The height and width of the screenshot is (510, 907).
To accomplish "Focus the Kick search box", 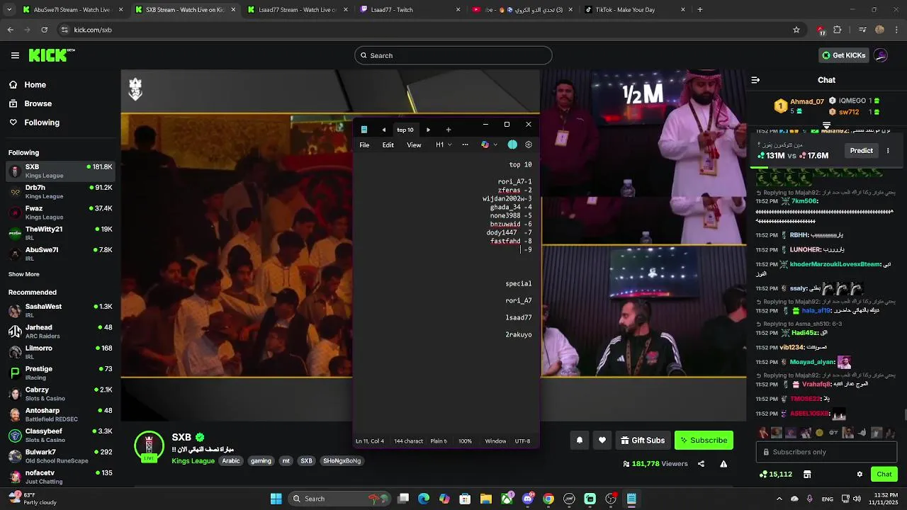I will [x=453, y=55].
